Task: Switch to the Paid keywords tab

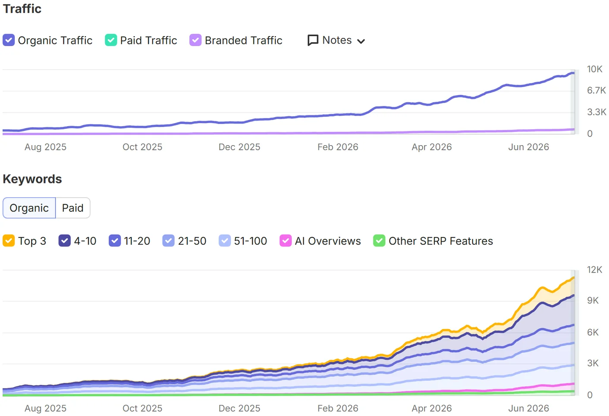Action: click(72, 208)
